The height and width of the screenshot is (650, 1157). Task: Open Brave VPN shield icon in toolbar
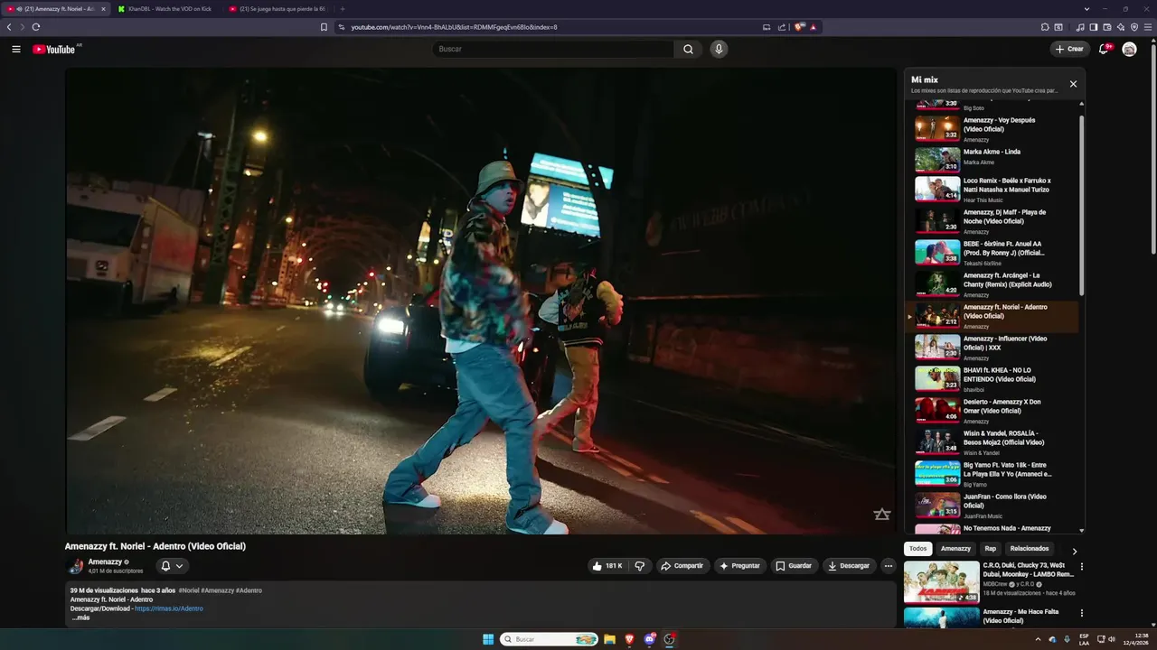[x=1134, y=27]
